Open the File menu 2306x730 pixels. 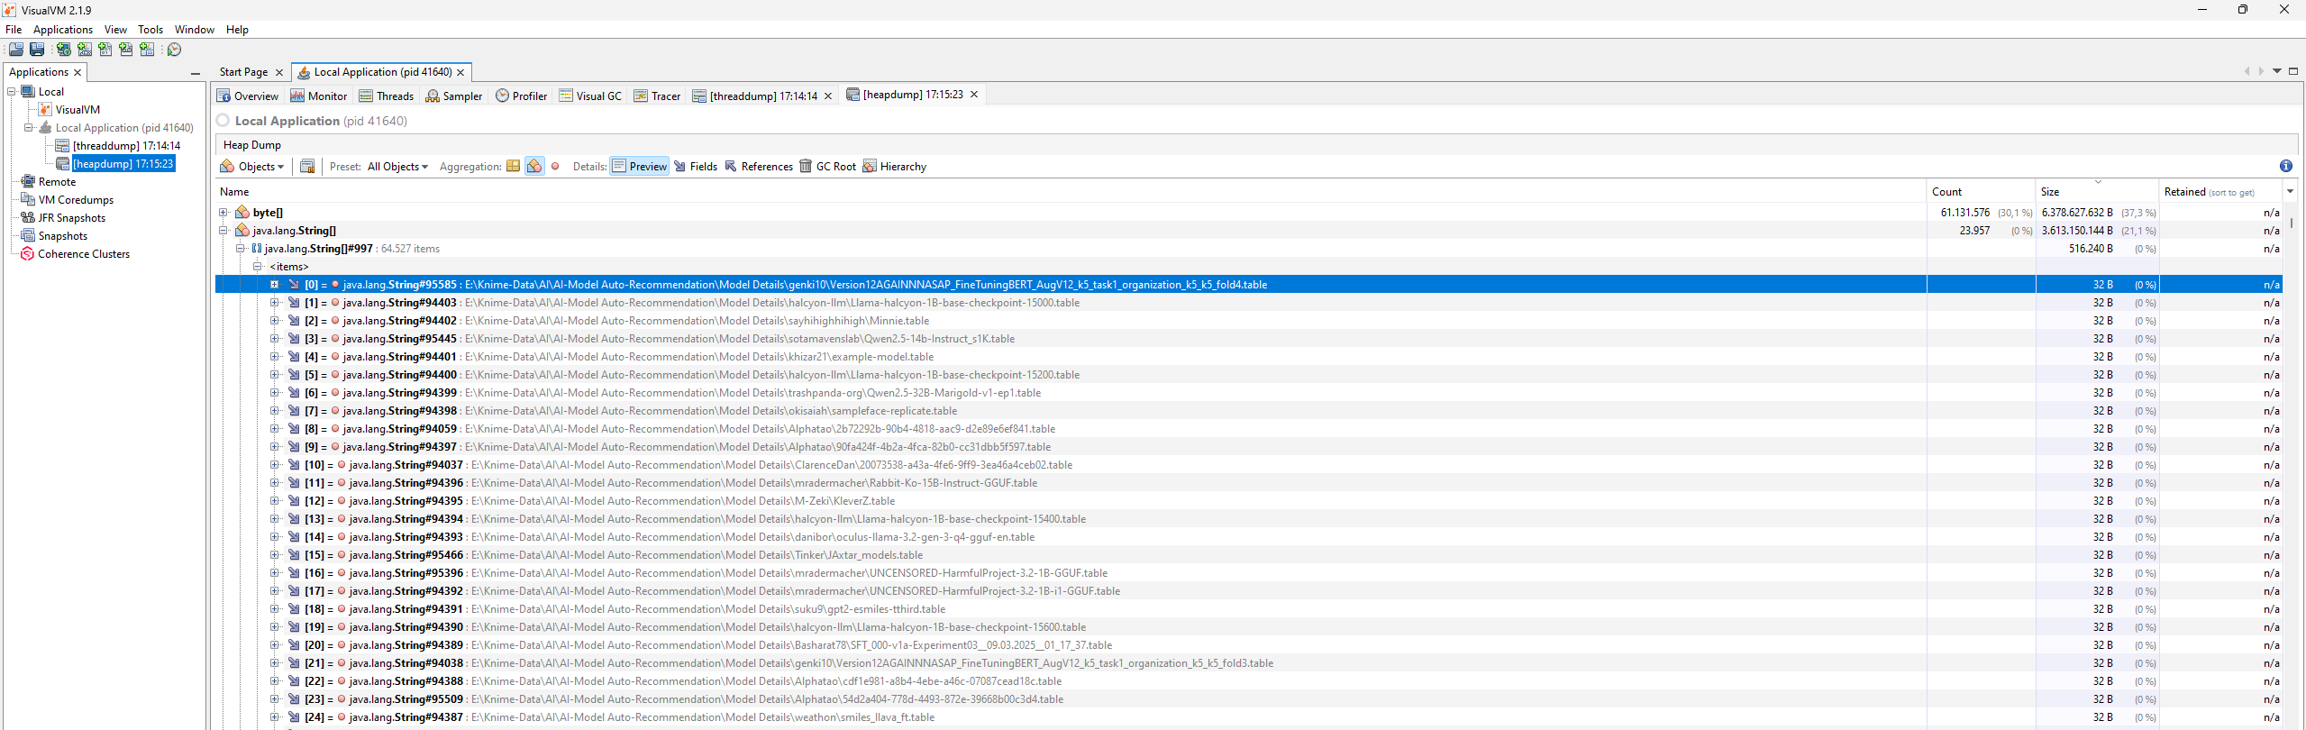tap(14, 30)
